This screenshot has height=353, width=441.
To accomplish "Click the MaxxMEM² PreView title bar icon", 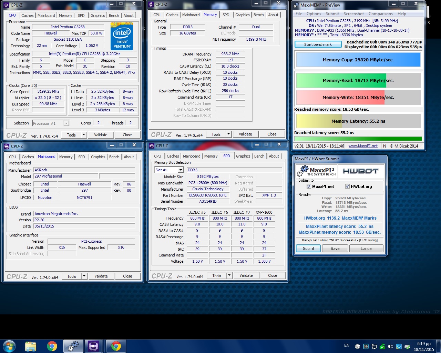I will pyautogui.click(x=296, y=5).
